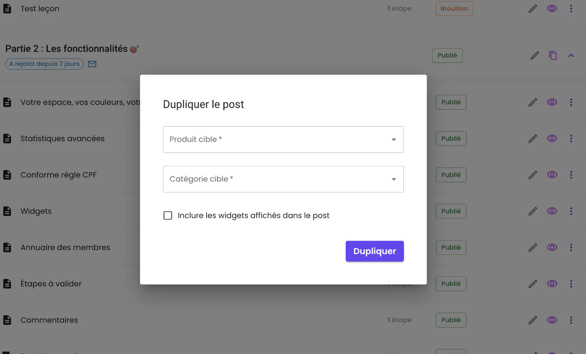The image size is (586, 354).
Task: Click the document icon beside Widgets
Action: [7, 211]
